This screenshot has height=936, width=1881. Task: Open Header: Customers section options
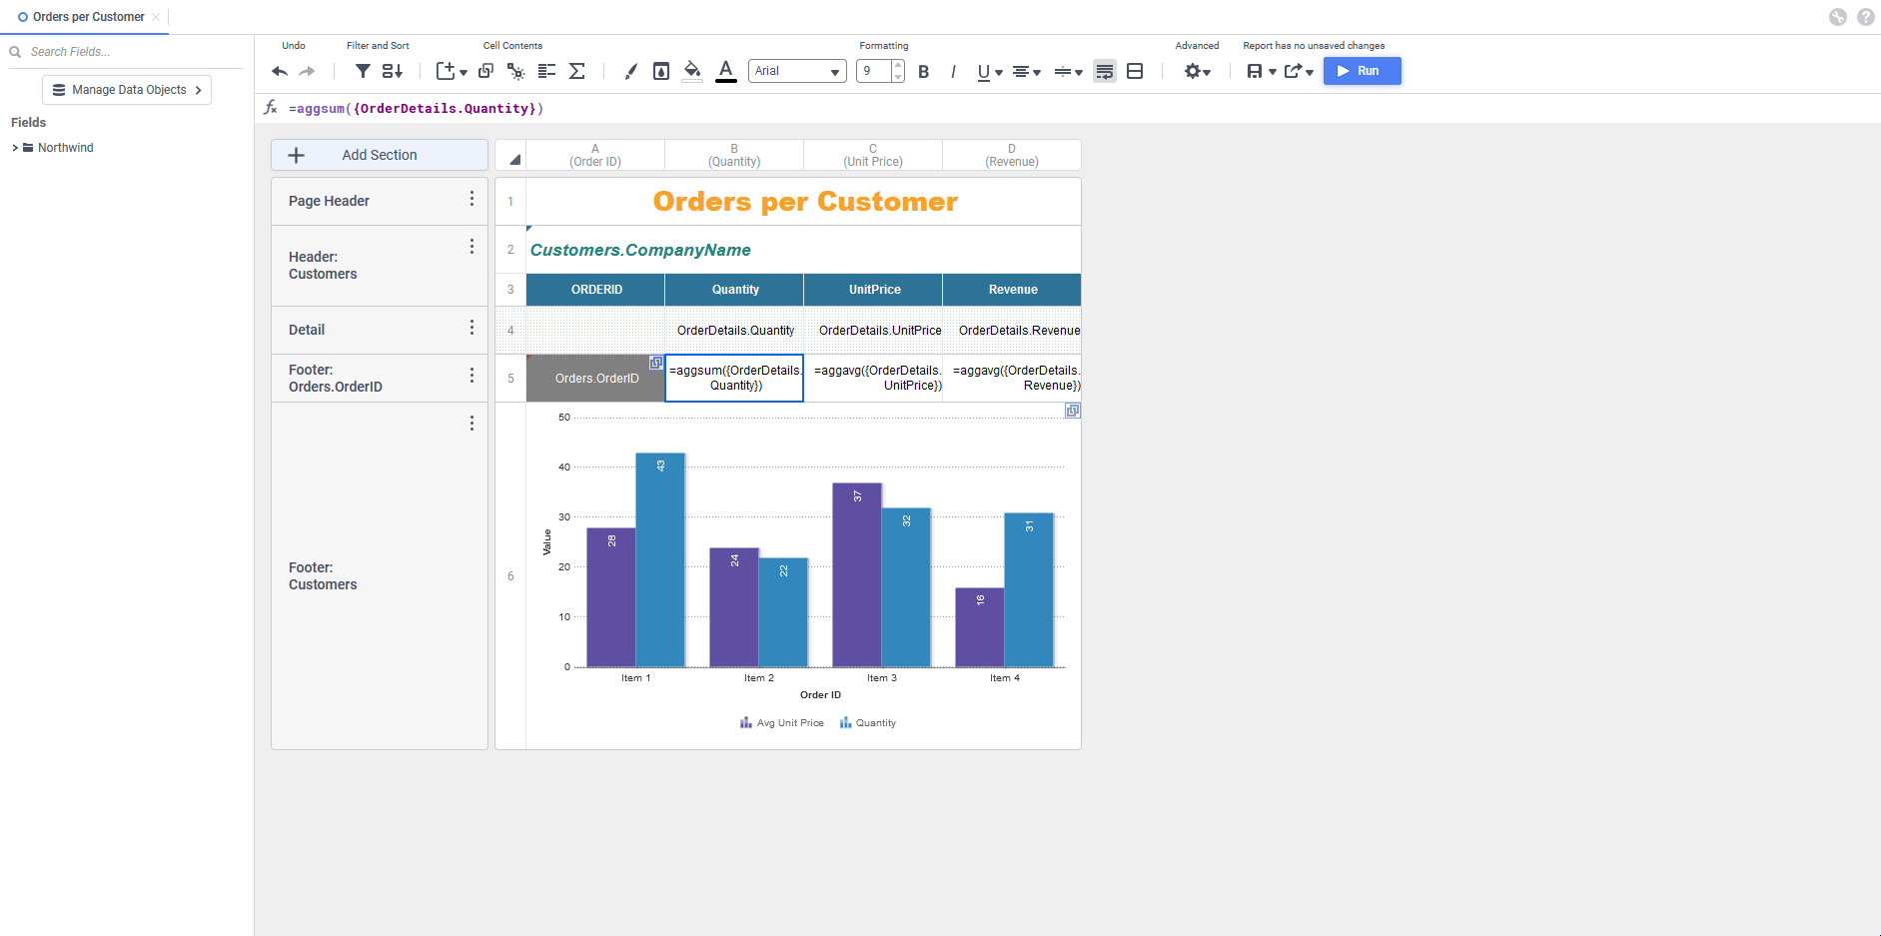(x=471, y=246)
